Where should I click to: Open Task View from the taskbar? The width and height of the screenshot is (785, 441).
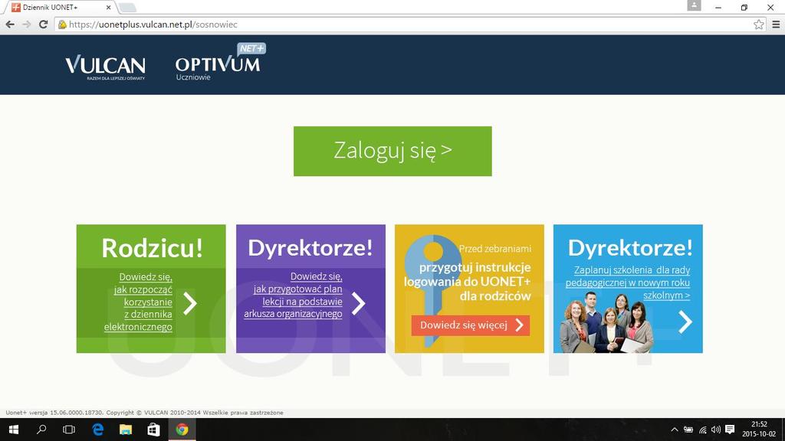[69, 430]
